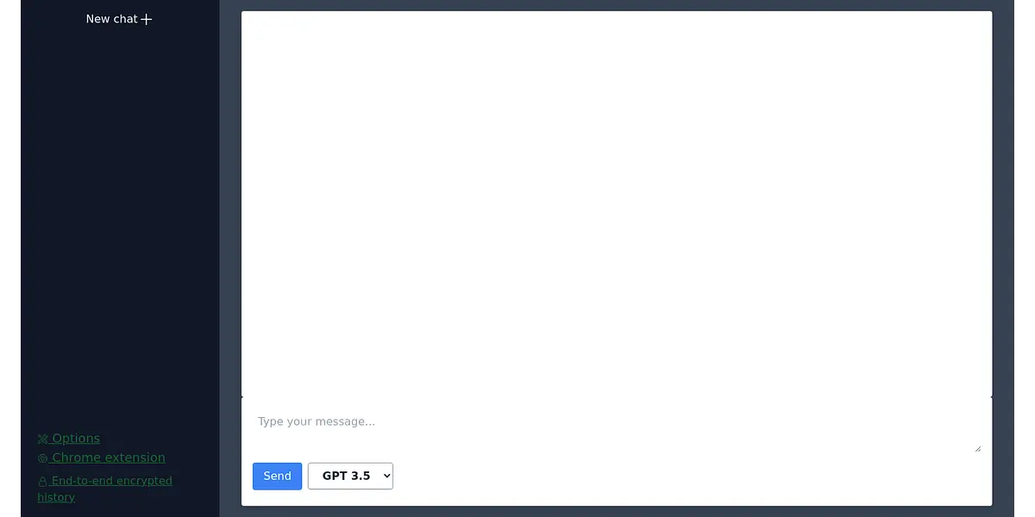The image size is (1035, 517).
Task: Click the padlock icon in sidebar
Action: 42,482
